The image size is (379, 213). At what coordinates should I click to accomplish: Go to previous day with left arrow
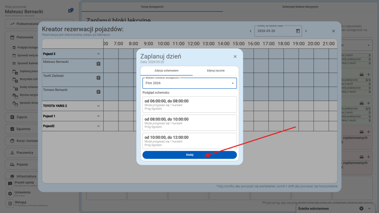250,31
